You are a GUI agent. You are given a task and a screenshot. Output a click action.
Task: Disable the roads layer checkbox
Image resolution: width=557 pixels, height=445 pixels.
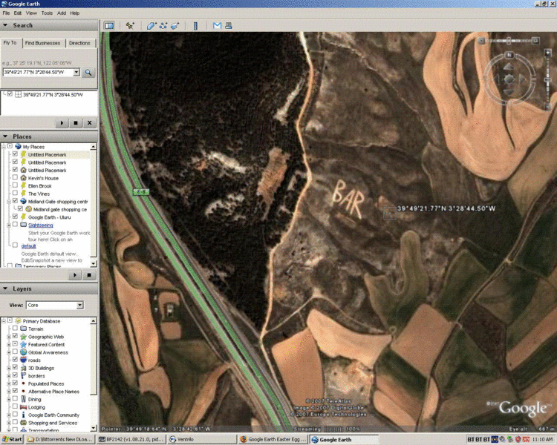click(15, 360)
